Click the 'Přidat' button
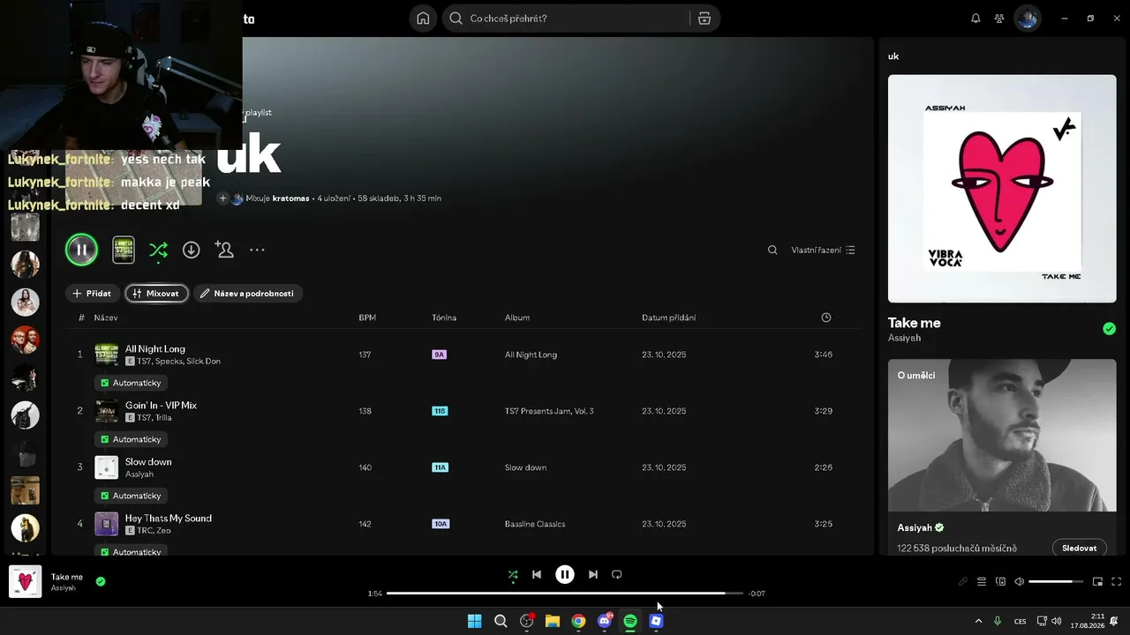The image size is (1130, 635). 92,294
